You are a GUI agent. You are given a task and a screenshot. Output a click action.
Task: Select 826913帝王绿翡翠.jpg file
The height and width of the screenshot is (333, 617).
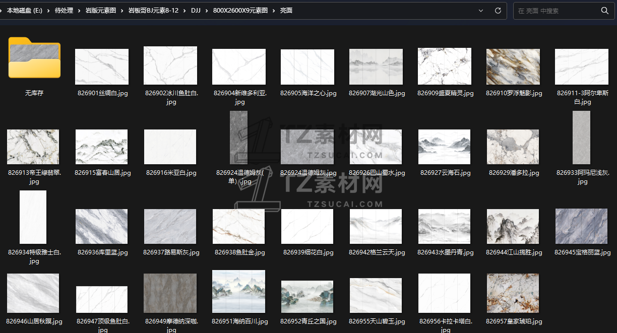(33, 147)
